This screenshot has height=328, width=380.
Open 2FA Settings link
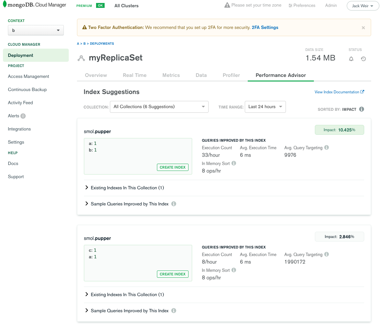click(265, 27)
